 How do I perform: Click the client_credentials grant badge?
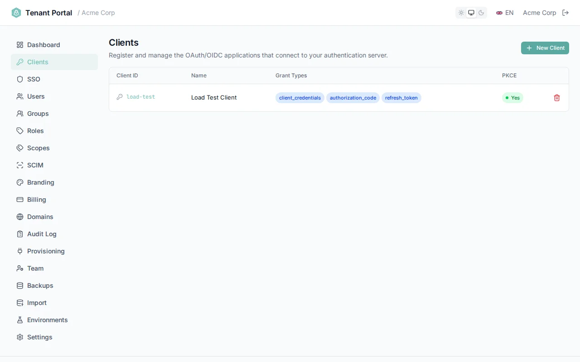tap(300, 98)
